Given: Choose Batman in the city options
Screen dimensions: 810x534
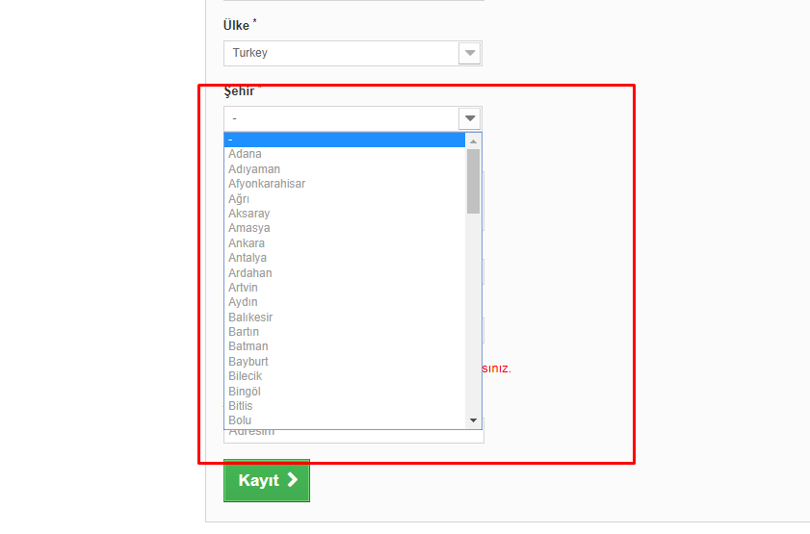Looking at the screenshot, I should (x=248, y=346).
